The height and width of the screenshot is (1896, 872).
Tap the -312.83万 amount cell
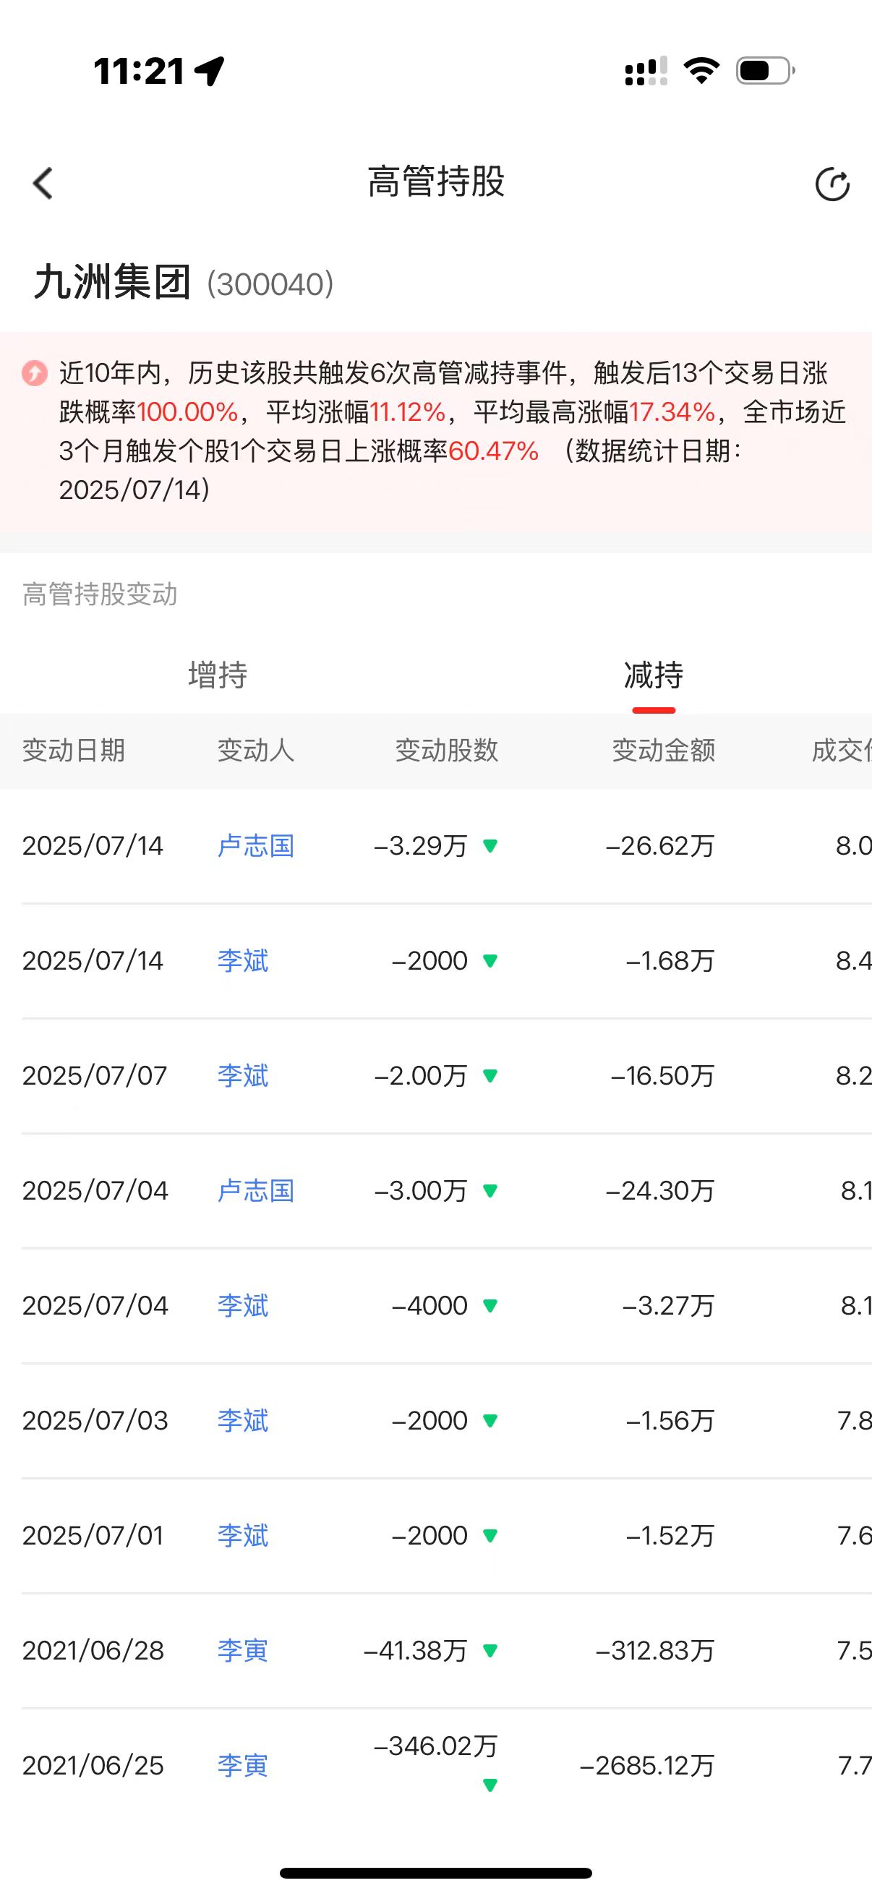coord(656,1651)
